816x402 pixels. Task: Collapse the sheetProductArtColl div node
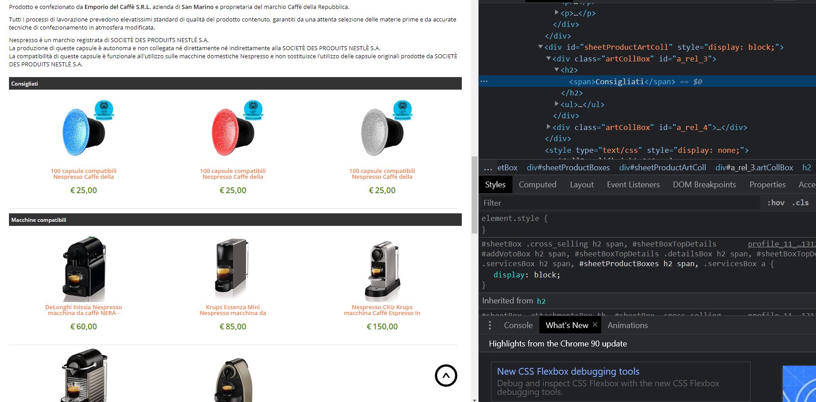click(541, 47)
